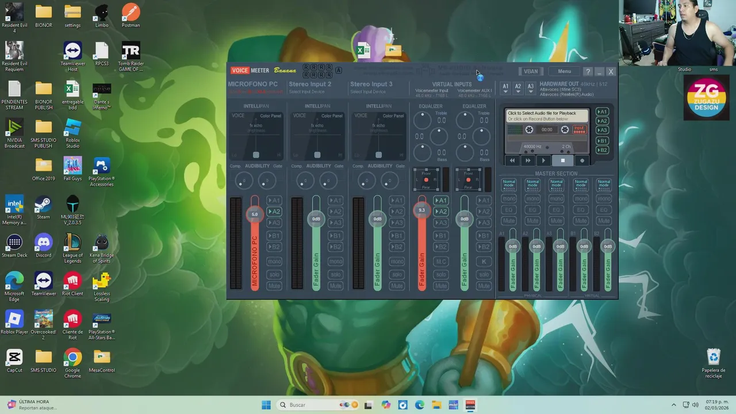The height and width of the screenshot is (414, 736).
Task: Enable B2 routing on Stereo Input 3
Action: [x=397, y=247]
